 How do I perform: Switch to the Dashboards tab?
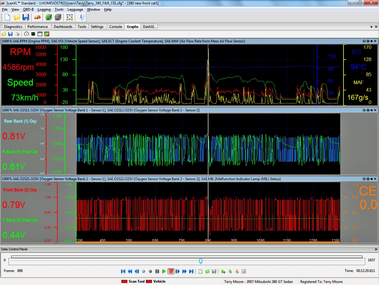[x=63, y=27]
